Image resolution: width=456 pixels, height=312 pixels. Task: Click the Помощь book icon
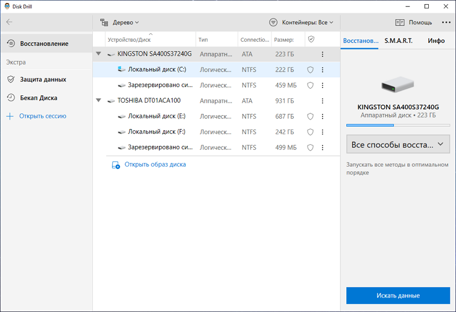point(399,22)
